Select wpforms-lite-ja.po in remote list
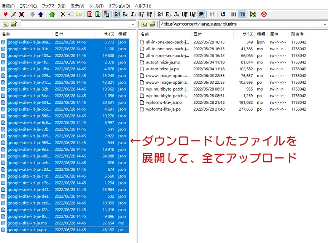 (163, 109)
